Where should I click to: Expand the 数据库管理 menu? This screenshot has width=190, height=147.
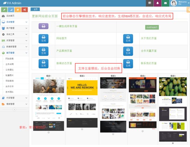click(15, 47)
